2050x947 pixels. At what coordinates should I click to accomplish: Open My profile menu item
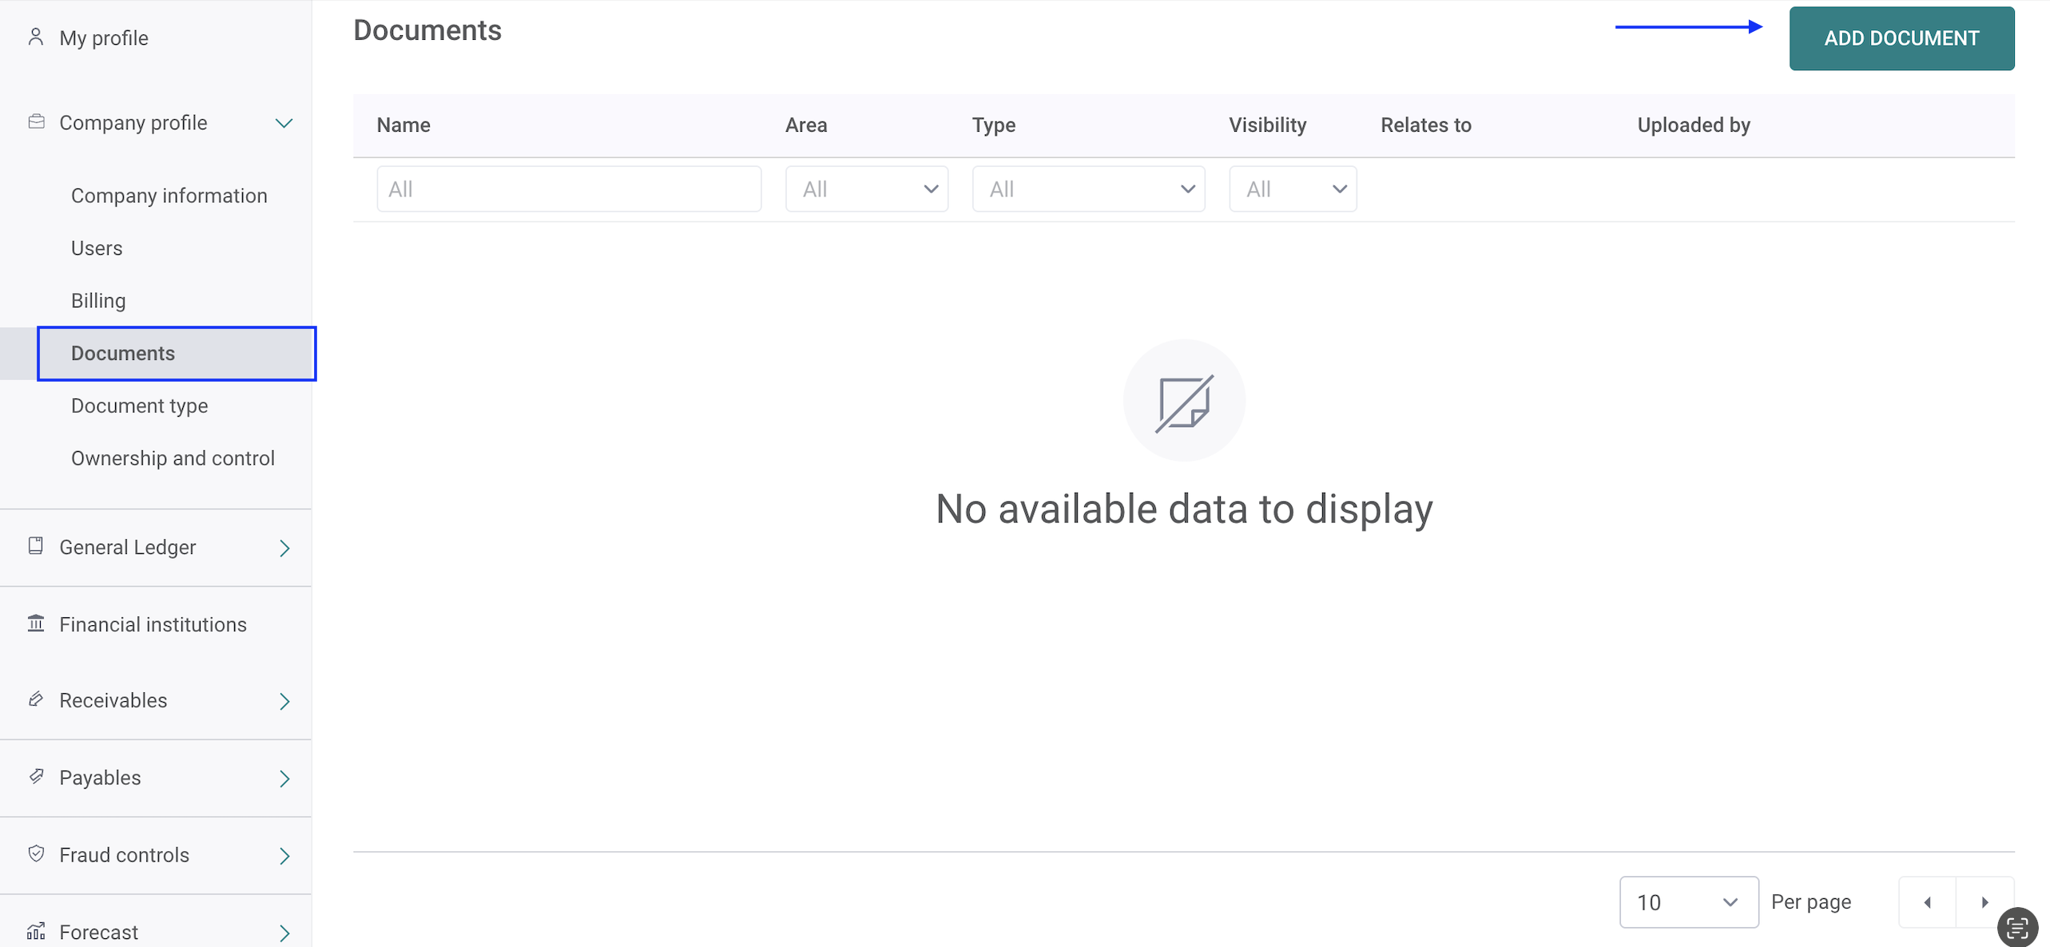[104, 38]
